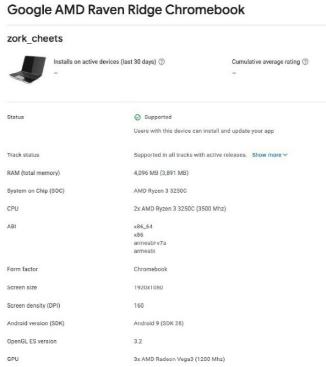Expand the Show more track status link
This screenshot has height=367, width=326.
[270, 155]
